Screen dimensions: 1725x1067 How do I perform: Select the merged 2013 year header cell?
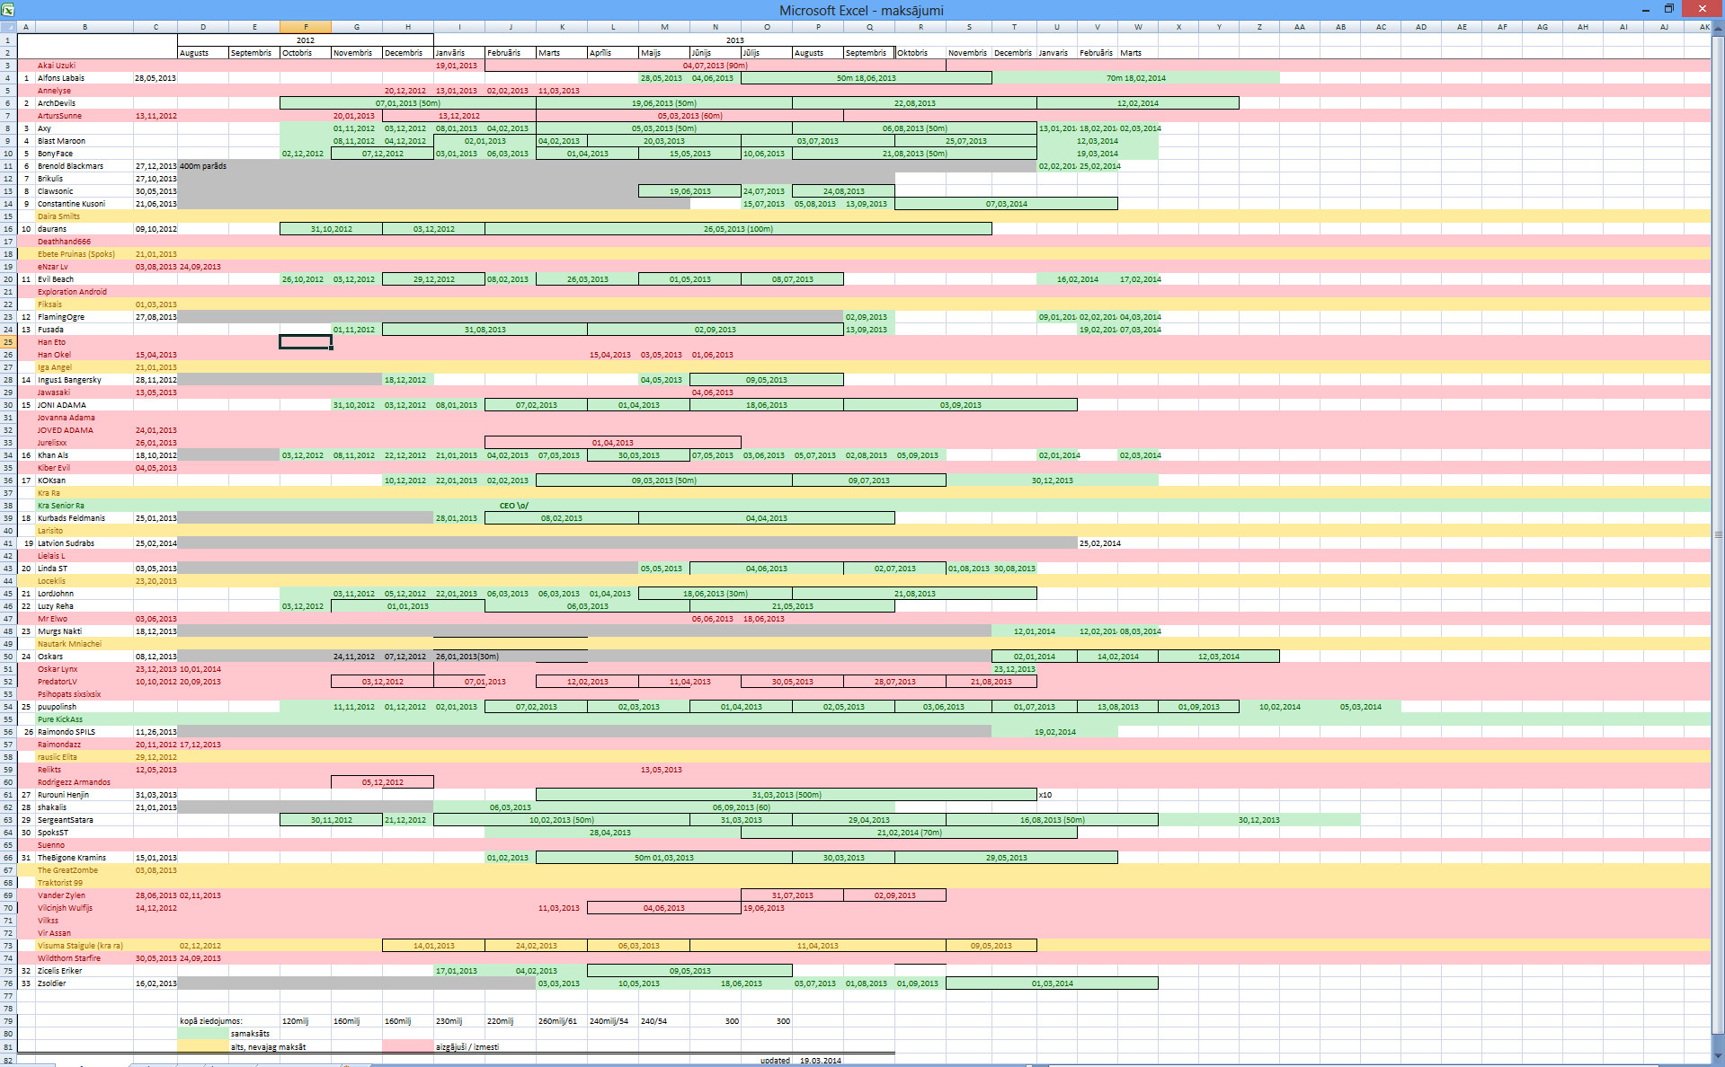[734, 40]
